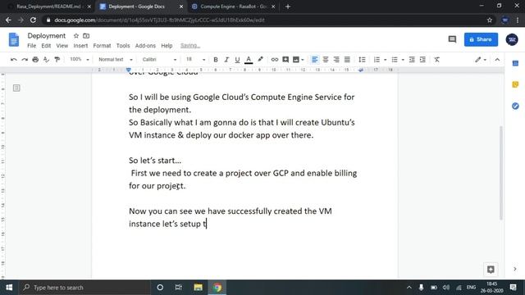Open the Explore button at bottom right
Image resolution: width=525 pixels, height=295 pixels.
pos(491,270)
